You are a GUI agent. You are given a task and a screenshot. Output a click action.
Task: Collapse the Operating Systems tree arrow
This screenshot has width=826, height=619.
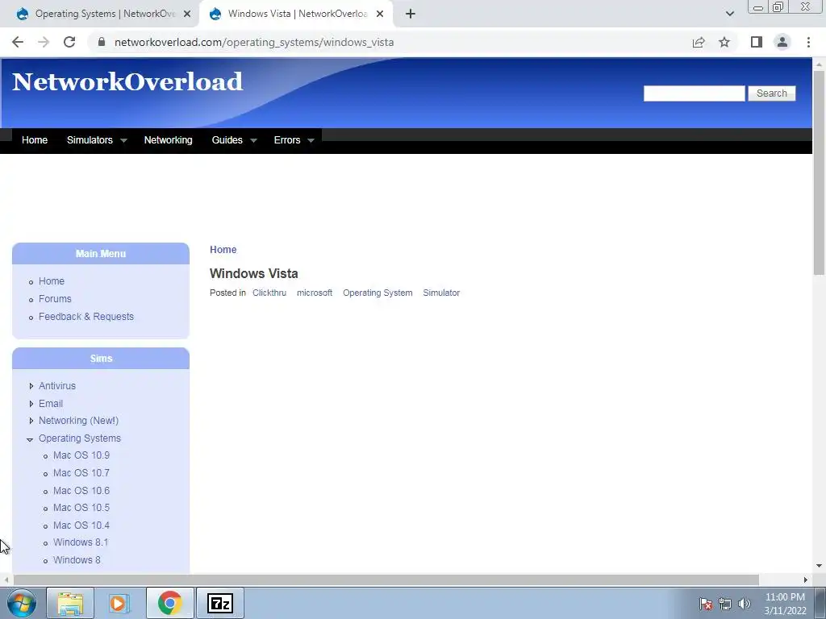click(x=30, y=439)
